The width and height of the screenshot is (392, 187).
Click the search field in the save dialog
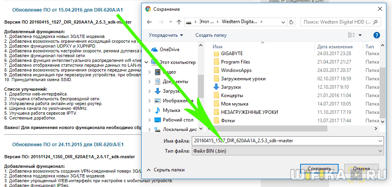341,22
